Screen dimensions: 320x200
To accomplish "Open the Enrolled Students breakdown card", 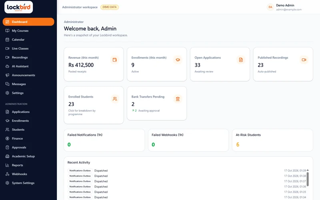I will (94, 105).
